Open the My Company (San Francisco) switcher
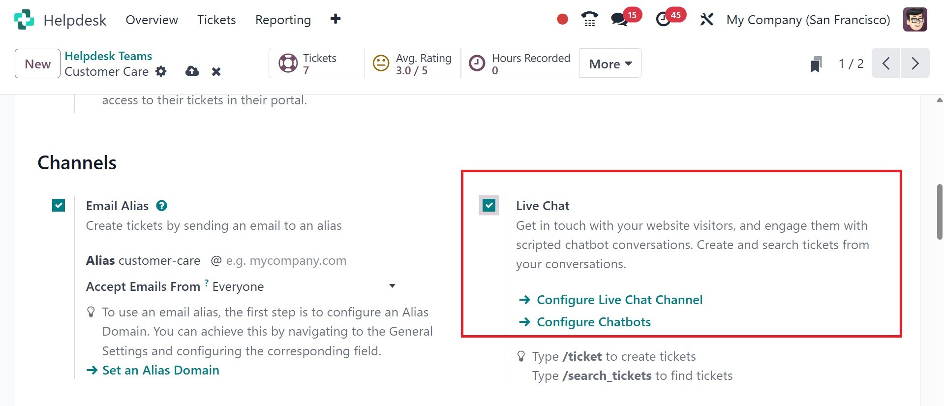 click(x=808, y=20)
